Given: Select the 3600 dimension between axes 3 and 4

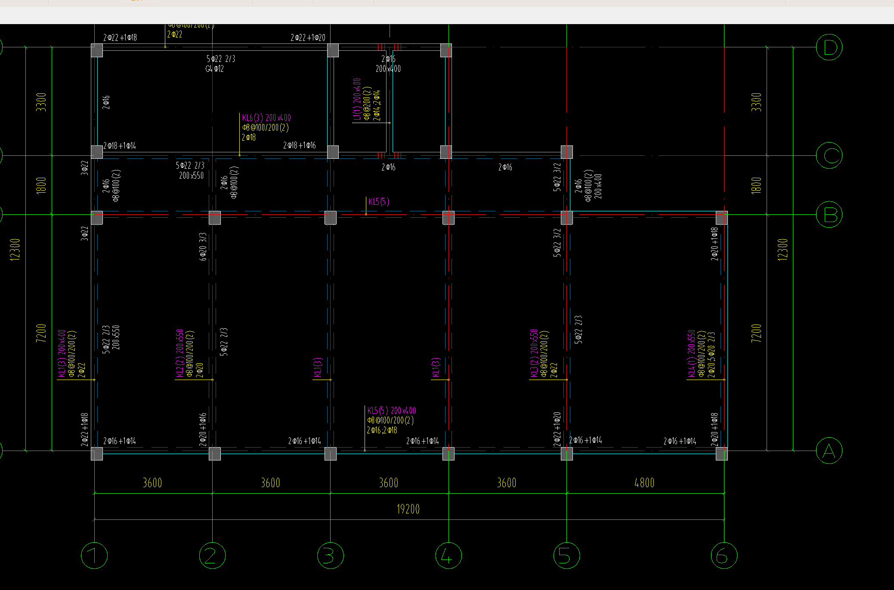Looking at the screenshot, I should click(388, 483).
